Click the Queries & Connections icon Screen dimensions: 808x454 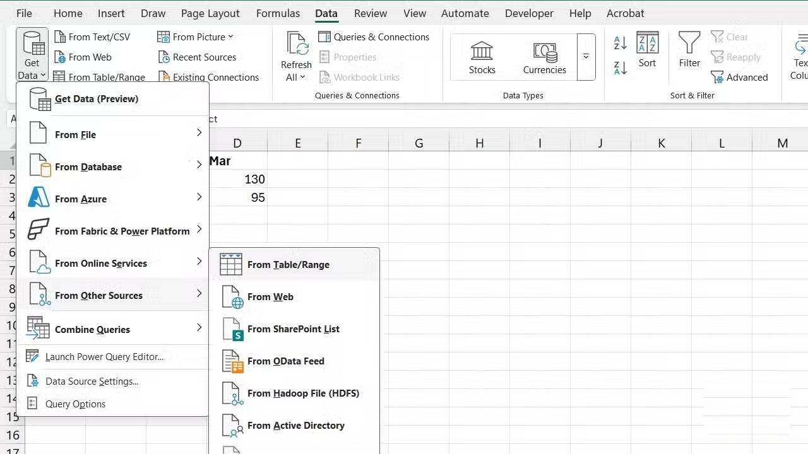(x=324, y=37)
